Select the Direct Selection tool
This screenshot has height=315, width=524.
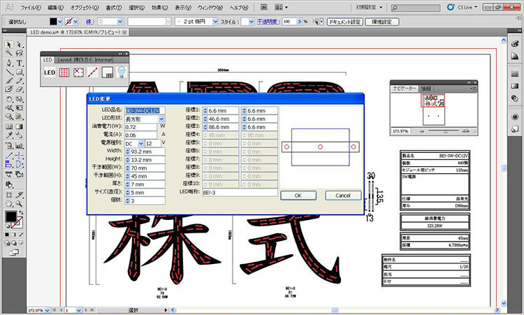pos(20,44)
